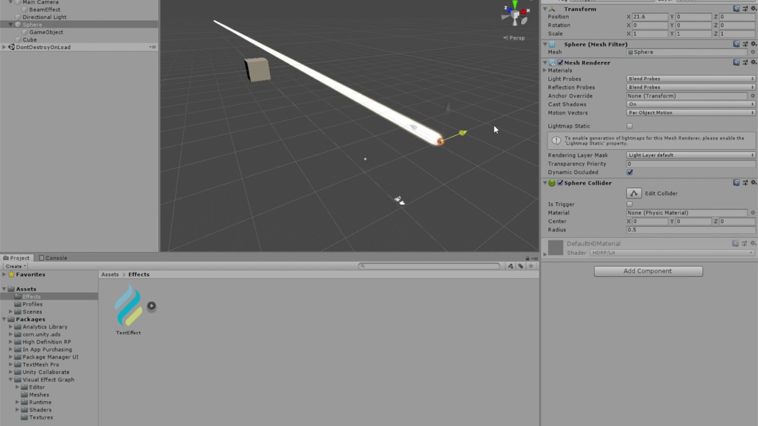758x426 pixels.
Task: Open the collider Material object picker circle
Action: (753, 212)
